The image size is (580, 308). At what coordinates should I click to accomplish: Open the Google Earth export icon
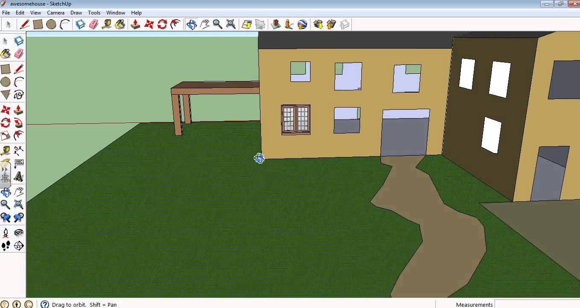point(302,24)
